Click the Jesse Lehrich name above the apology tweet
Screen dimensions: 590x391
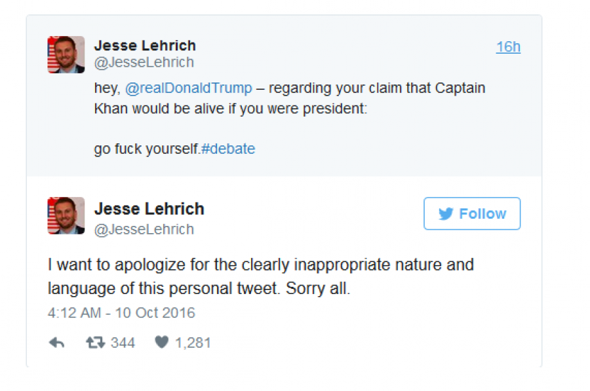149,209
